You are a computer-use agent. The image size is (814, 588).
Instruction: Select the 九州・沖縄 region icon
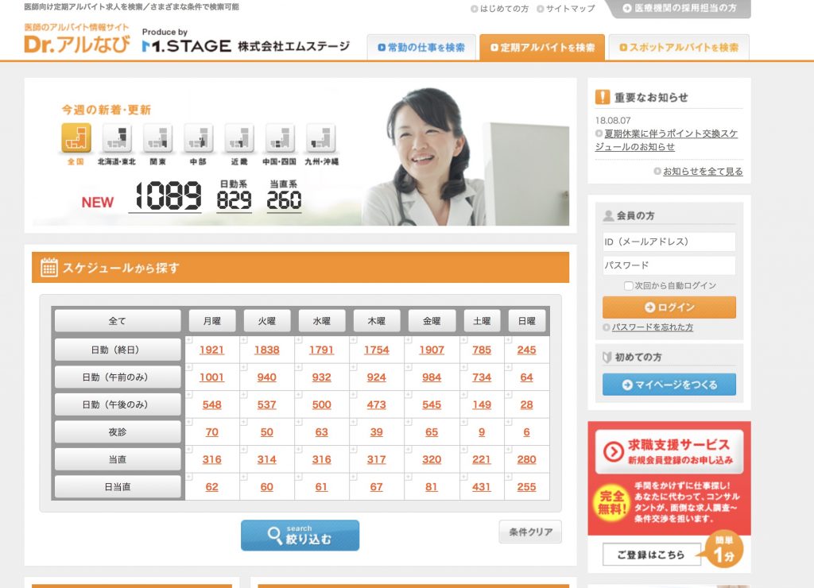coord(321,138)
